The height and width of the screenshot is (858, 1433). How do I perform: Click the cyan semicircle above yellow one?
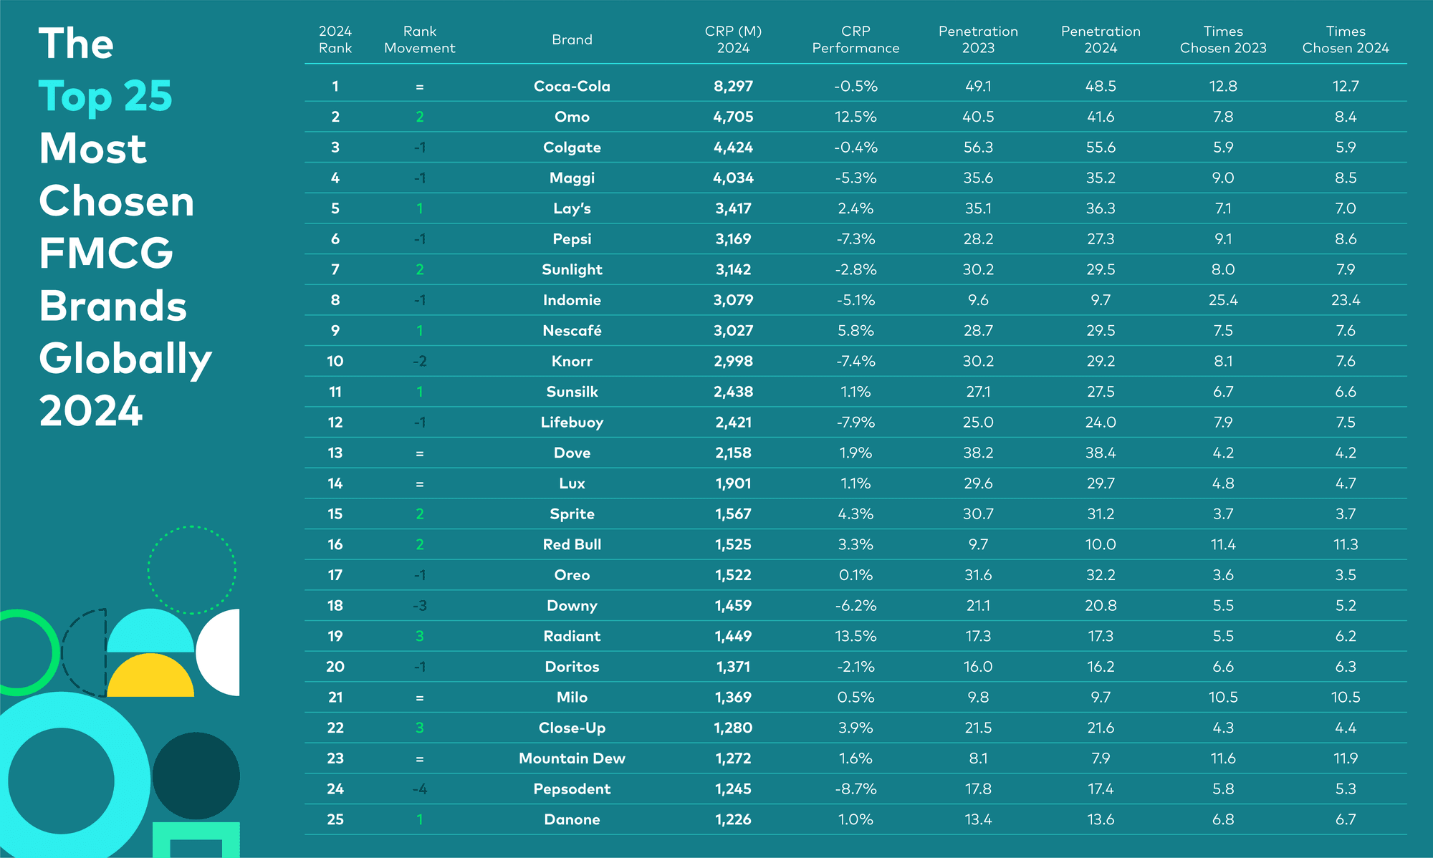pos(150,631)
